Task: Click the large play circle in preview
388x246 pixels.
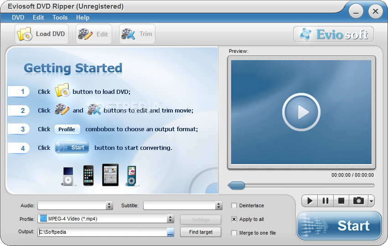Action: (x=301, y=112)
